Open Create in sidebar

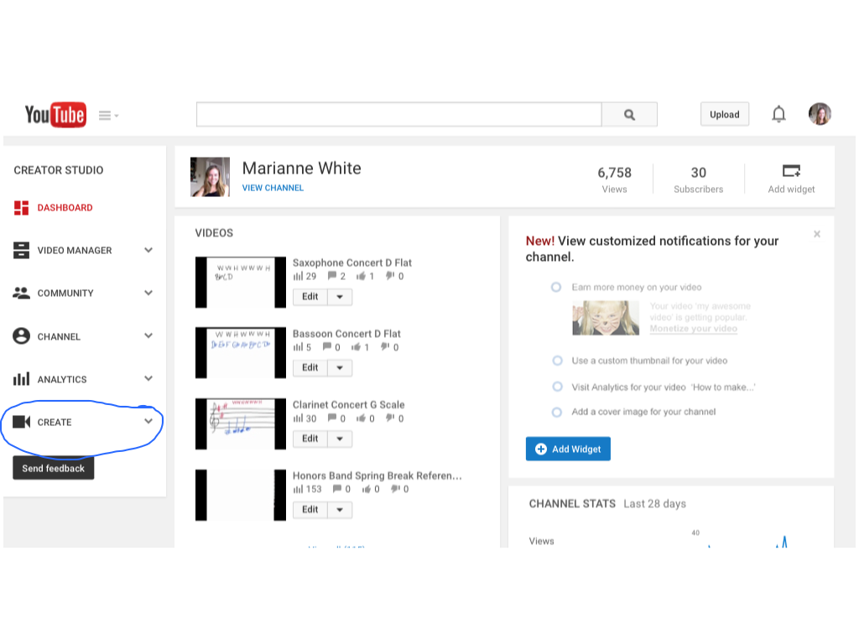click(55, 423)
